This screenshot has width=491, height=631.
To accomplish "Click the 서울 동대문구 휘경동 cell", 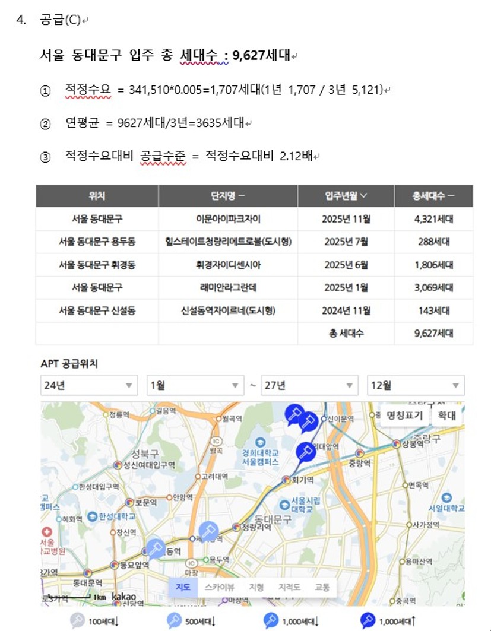I will pyautogui.click(x=97, y=265).
